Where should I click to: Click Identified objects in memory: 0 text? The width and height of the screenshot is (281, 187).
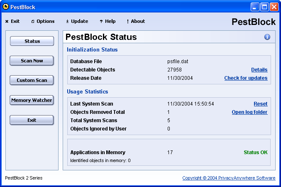click(x=100, y=160)
